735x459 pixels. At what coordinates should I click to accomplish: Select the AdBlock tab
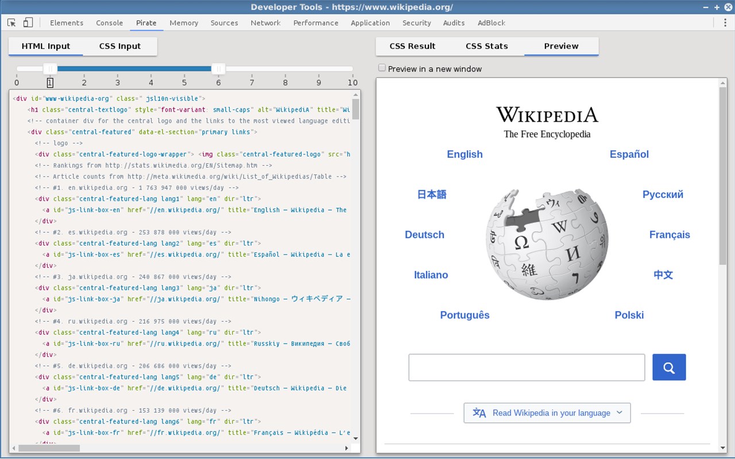coord(492,23)
